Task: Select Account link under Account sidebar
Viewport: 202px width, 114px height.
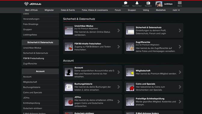Action: pos(40,77)
